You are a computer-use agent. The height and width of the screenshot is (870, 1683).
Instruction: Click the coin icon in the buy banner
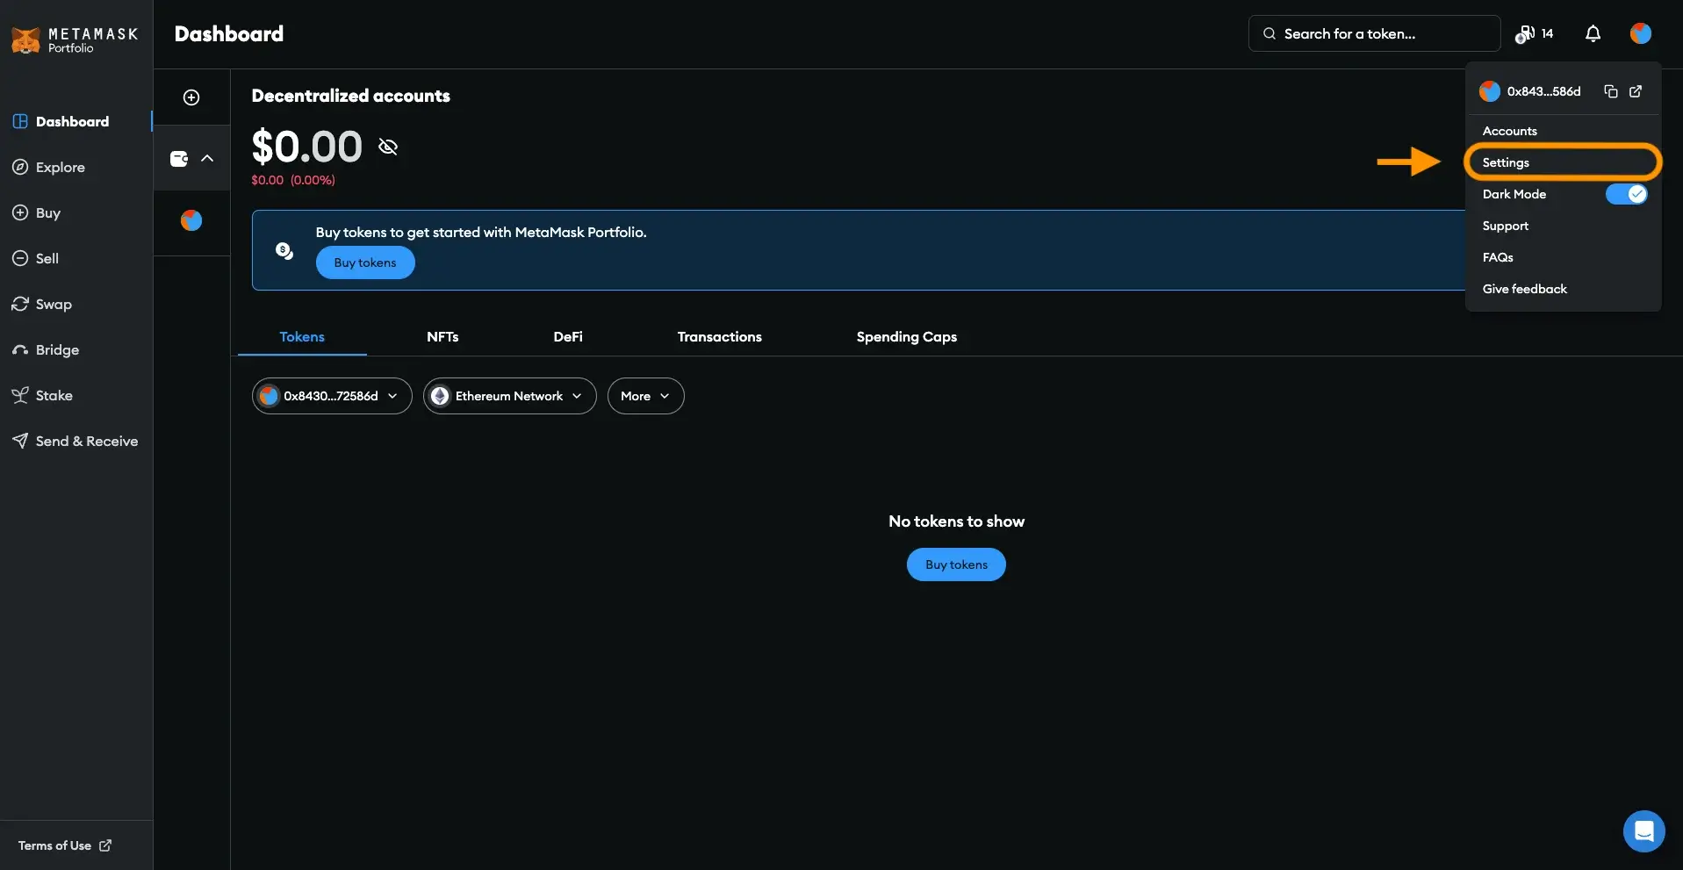284,251
